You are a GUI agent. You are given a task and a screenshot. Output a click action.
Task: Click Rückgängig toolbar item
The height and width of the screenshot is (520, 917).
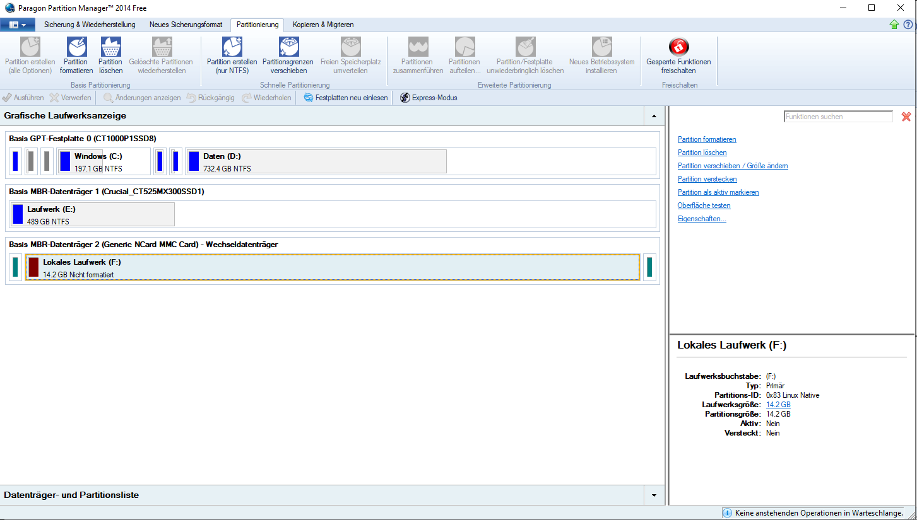pyautogui.click(x=211, y=98)
